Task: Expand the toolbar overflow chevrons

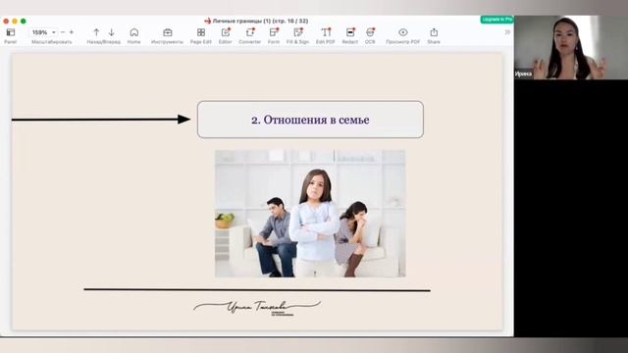Action: (x=507, y=32)
